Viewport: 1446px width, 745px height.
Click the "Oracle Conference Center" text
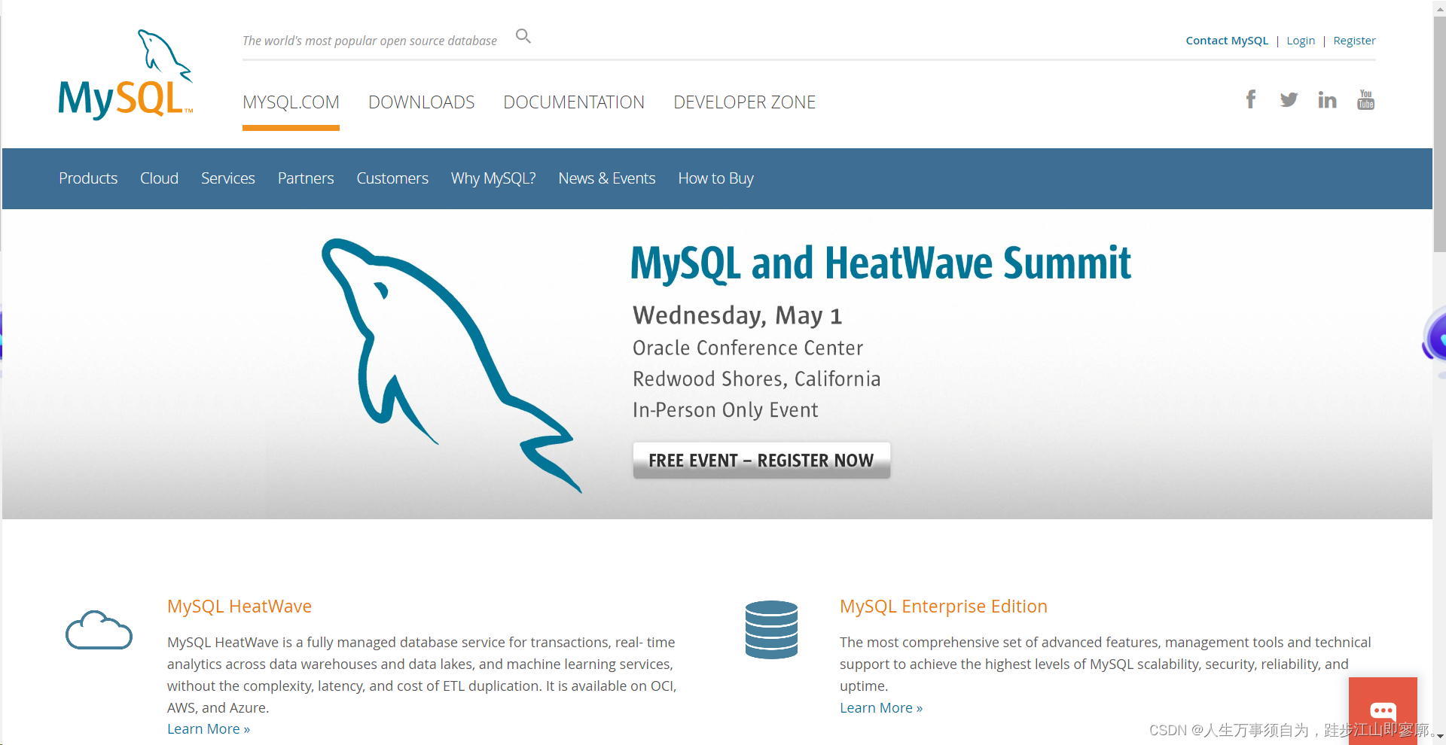748,348
